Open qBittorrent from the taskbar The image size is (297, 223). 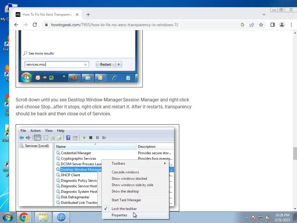(x=61, y=217)
